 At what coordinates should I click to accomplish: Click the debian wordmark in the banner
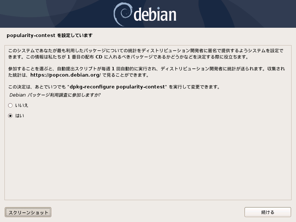155,14
